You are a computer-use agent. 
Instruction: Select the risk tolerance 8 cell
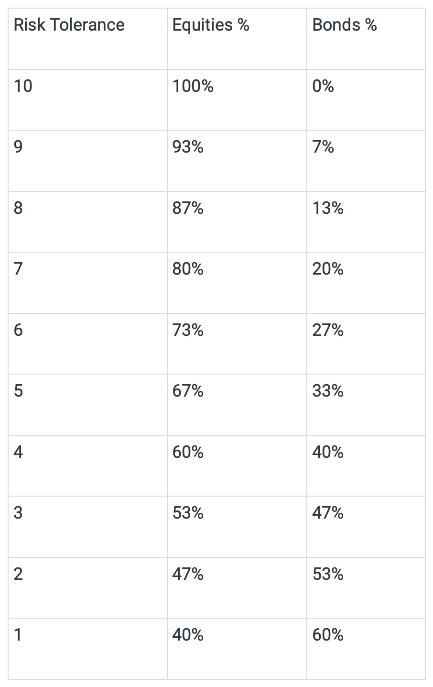[87, 222]
